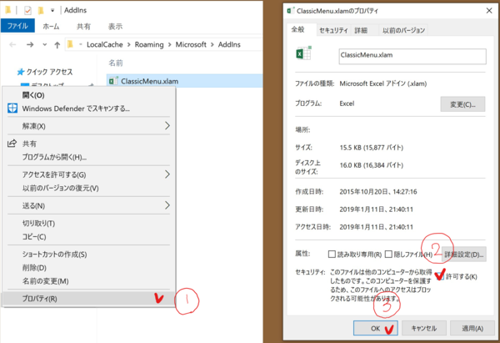This screenshot has height=343, width=500.
Task: Expand the chevron after Roaming in the path
Action: 170,45
